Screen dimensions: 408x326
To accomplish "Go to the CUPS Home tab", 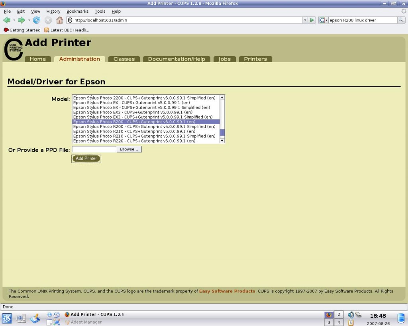I will [38, 59].
